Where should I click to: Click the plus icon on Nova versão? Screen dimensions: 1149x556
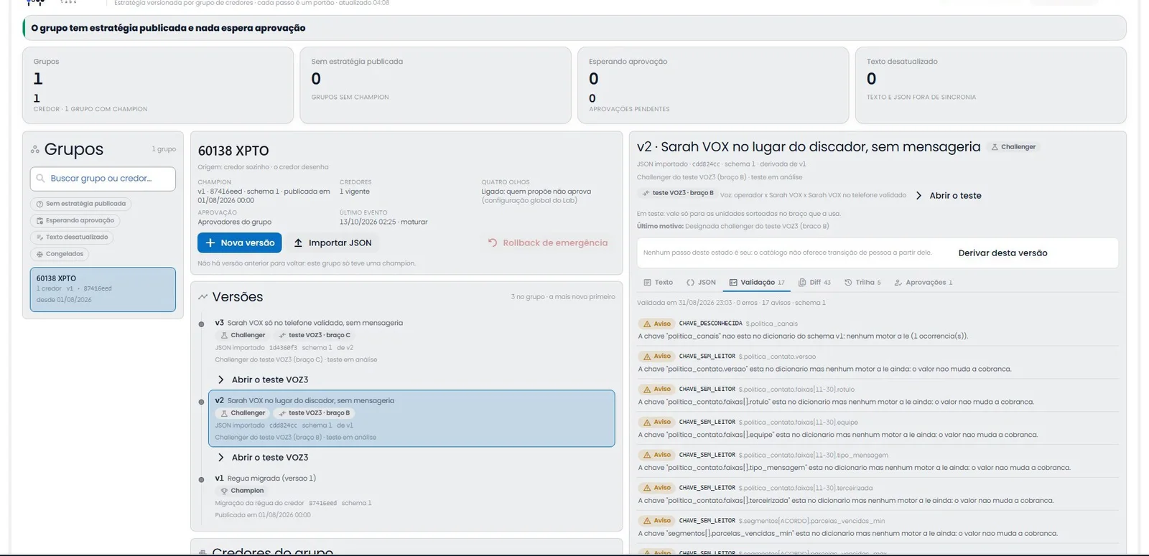[210, 243]
